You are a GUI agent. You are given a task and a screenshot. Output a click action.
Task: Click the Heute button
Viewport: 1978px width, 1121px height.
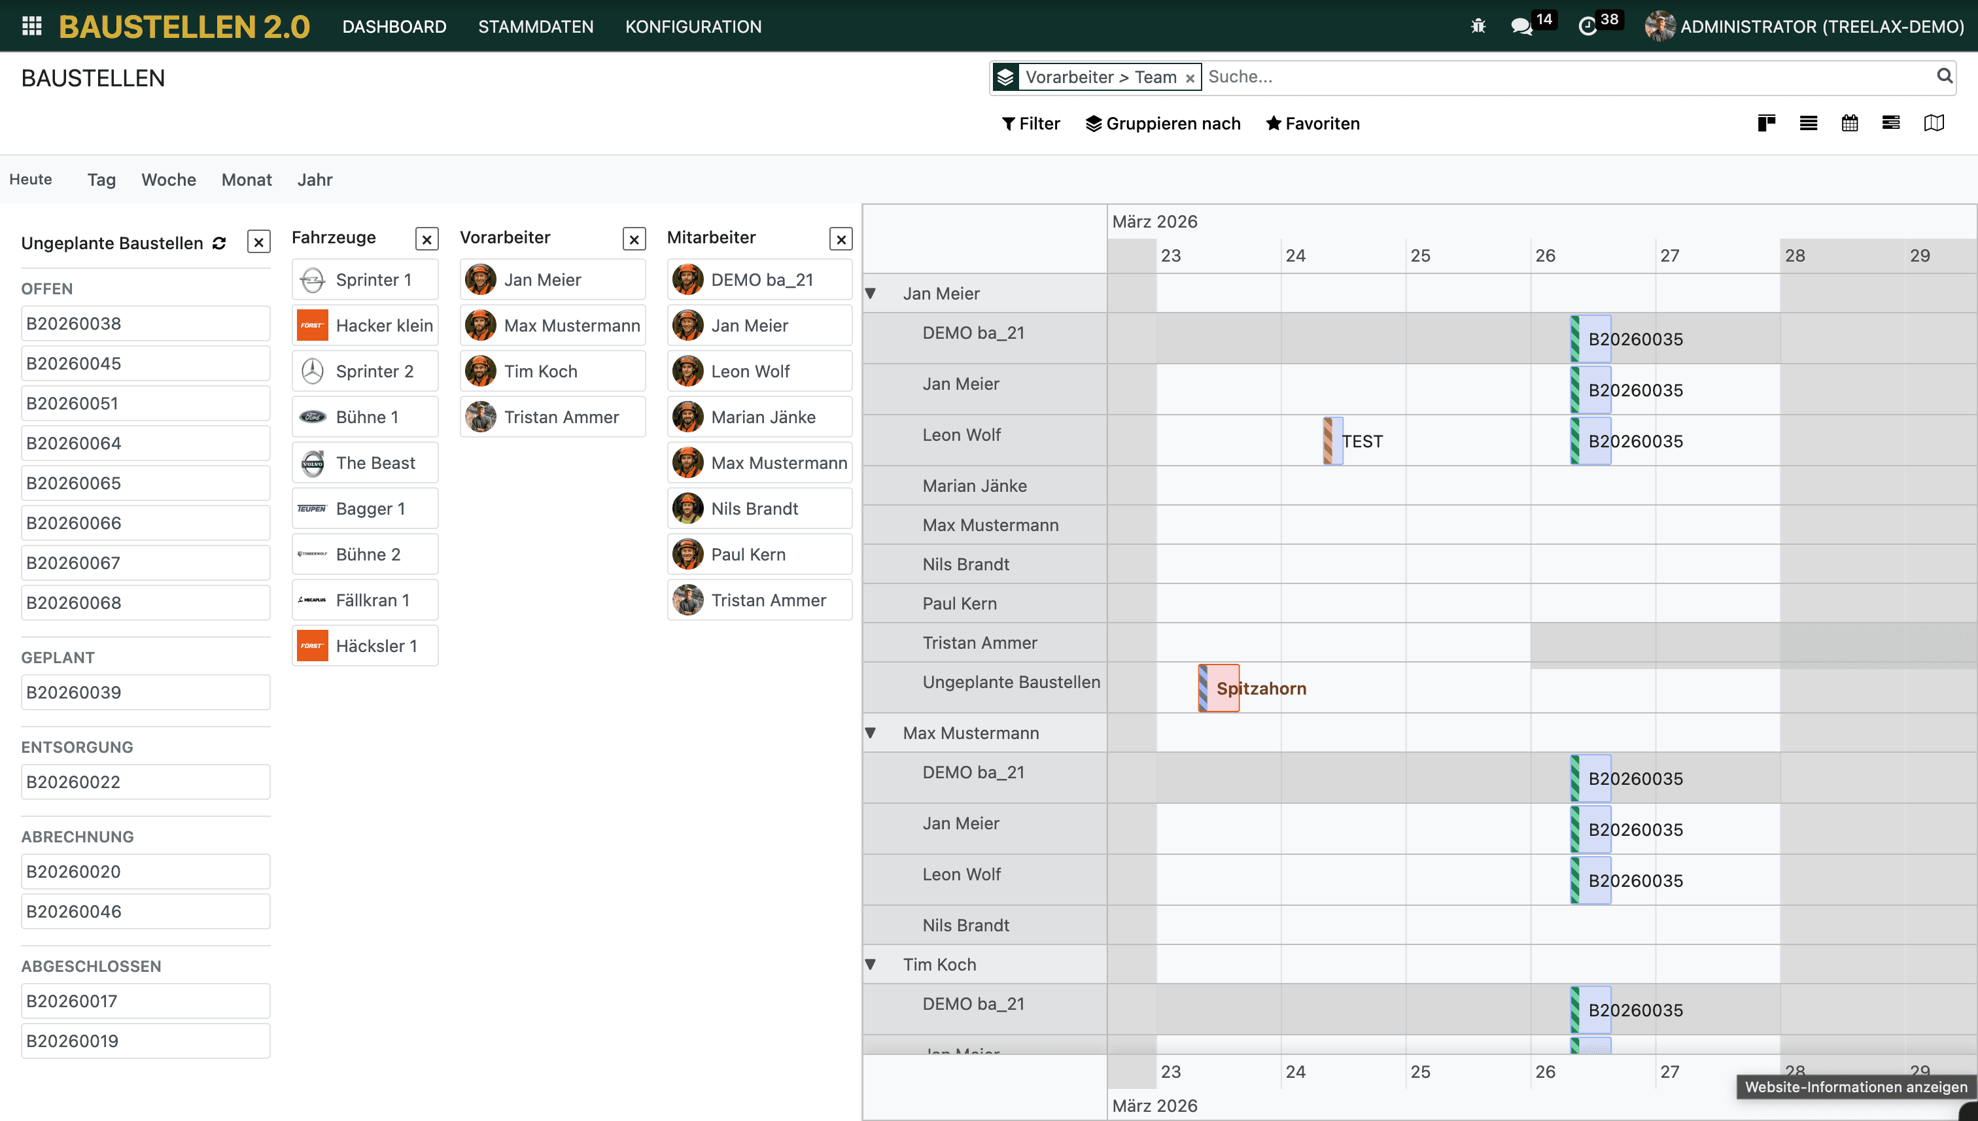pyautogui.click(x=31, y=179)
